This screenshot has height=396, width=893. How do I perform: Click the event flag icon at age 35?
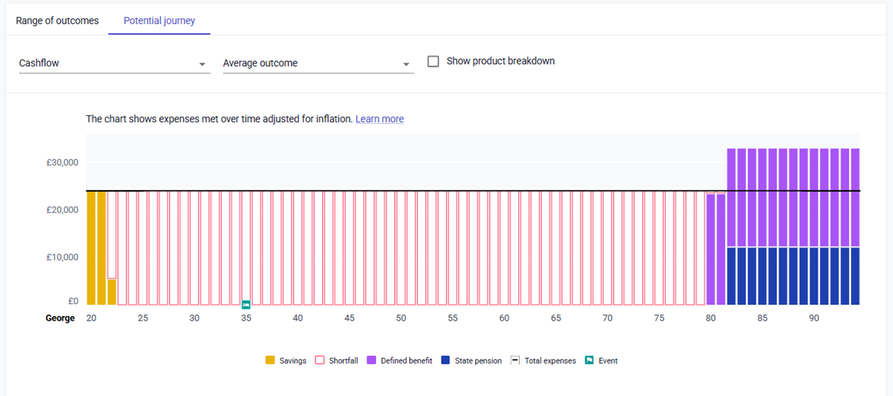pyautogui.click(x=246, y=304)
